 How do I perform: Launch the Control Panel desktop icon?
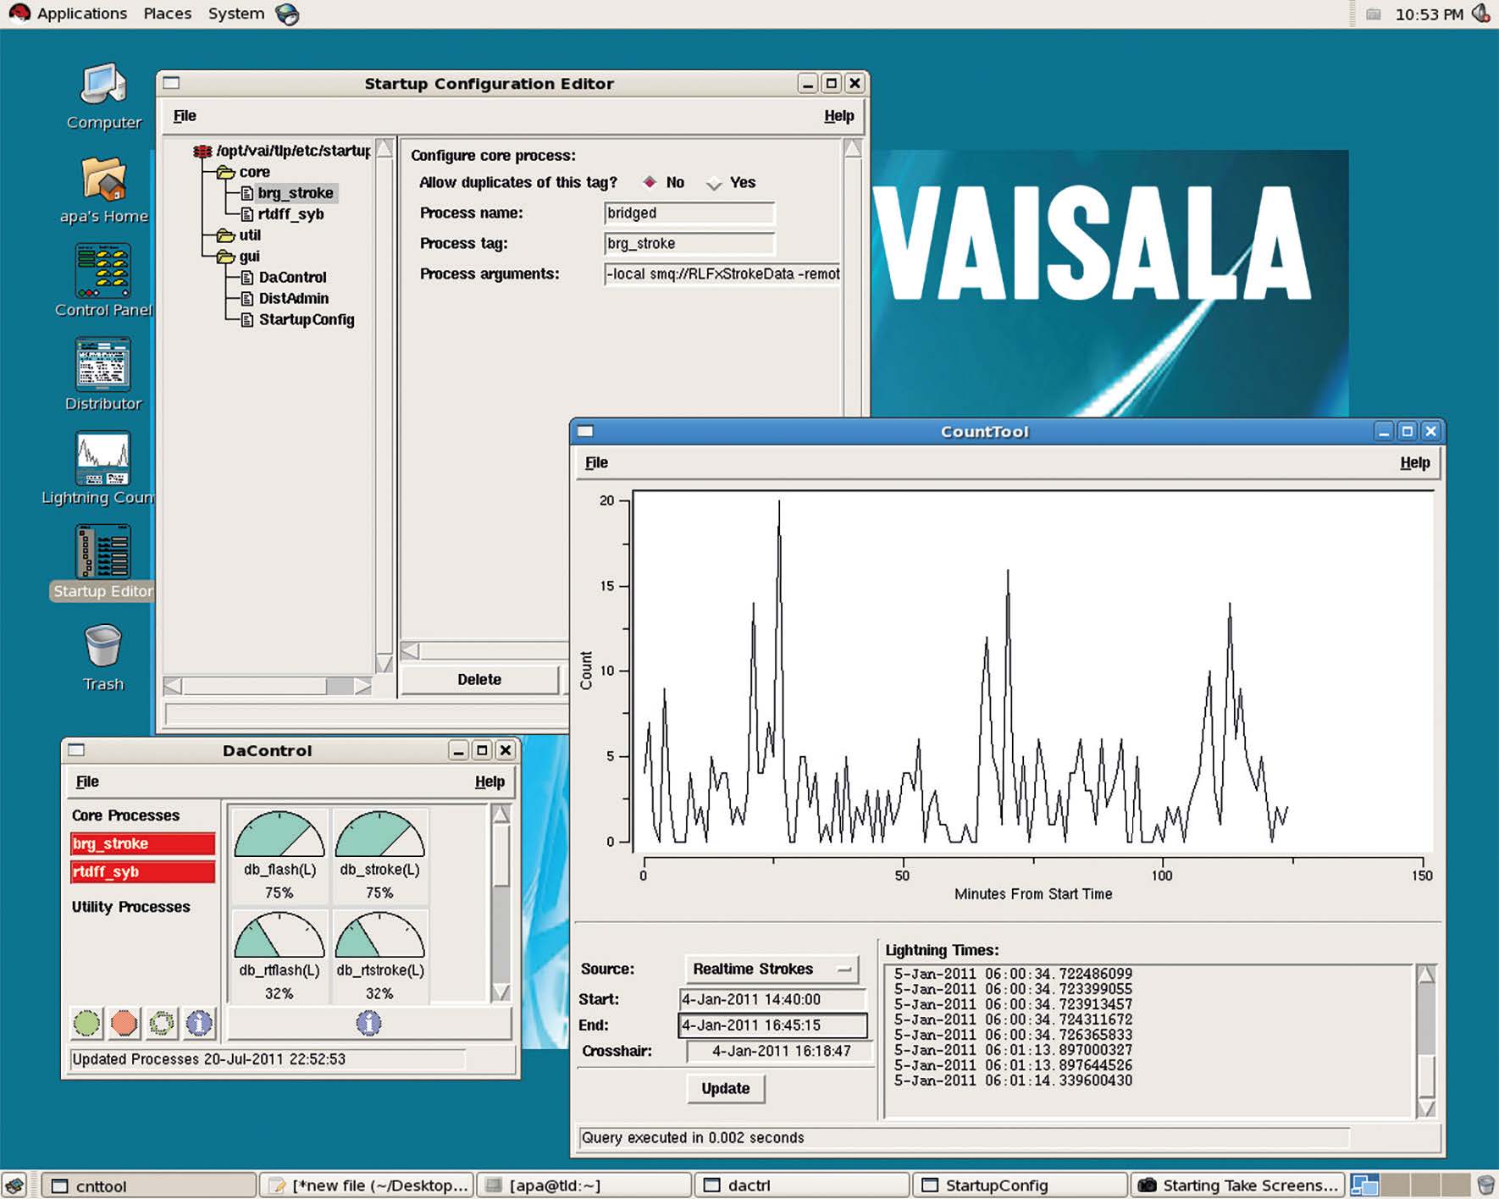coord(103,271)
